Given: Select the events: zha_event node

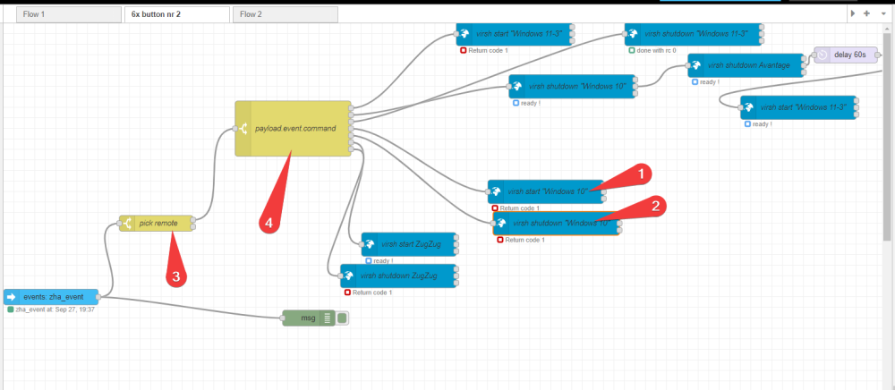Looking at the screenshot, I should 51,297.
